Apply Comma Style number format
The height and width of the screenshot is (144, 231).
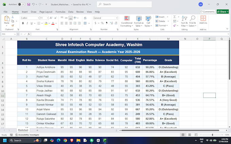[x=107, y=23]
